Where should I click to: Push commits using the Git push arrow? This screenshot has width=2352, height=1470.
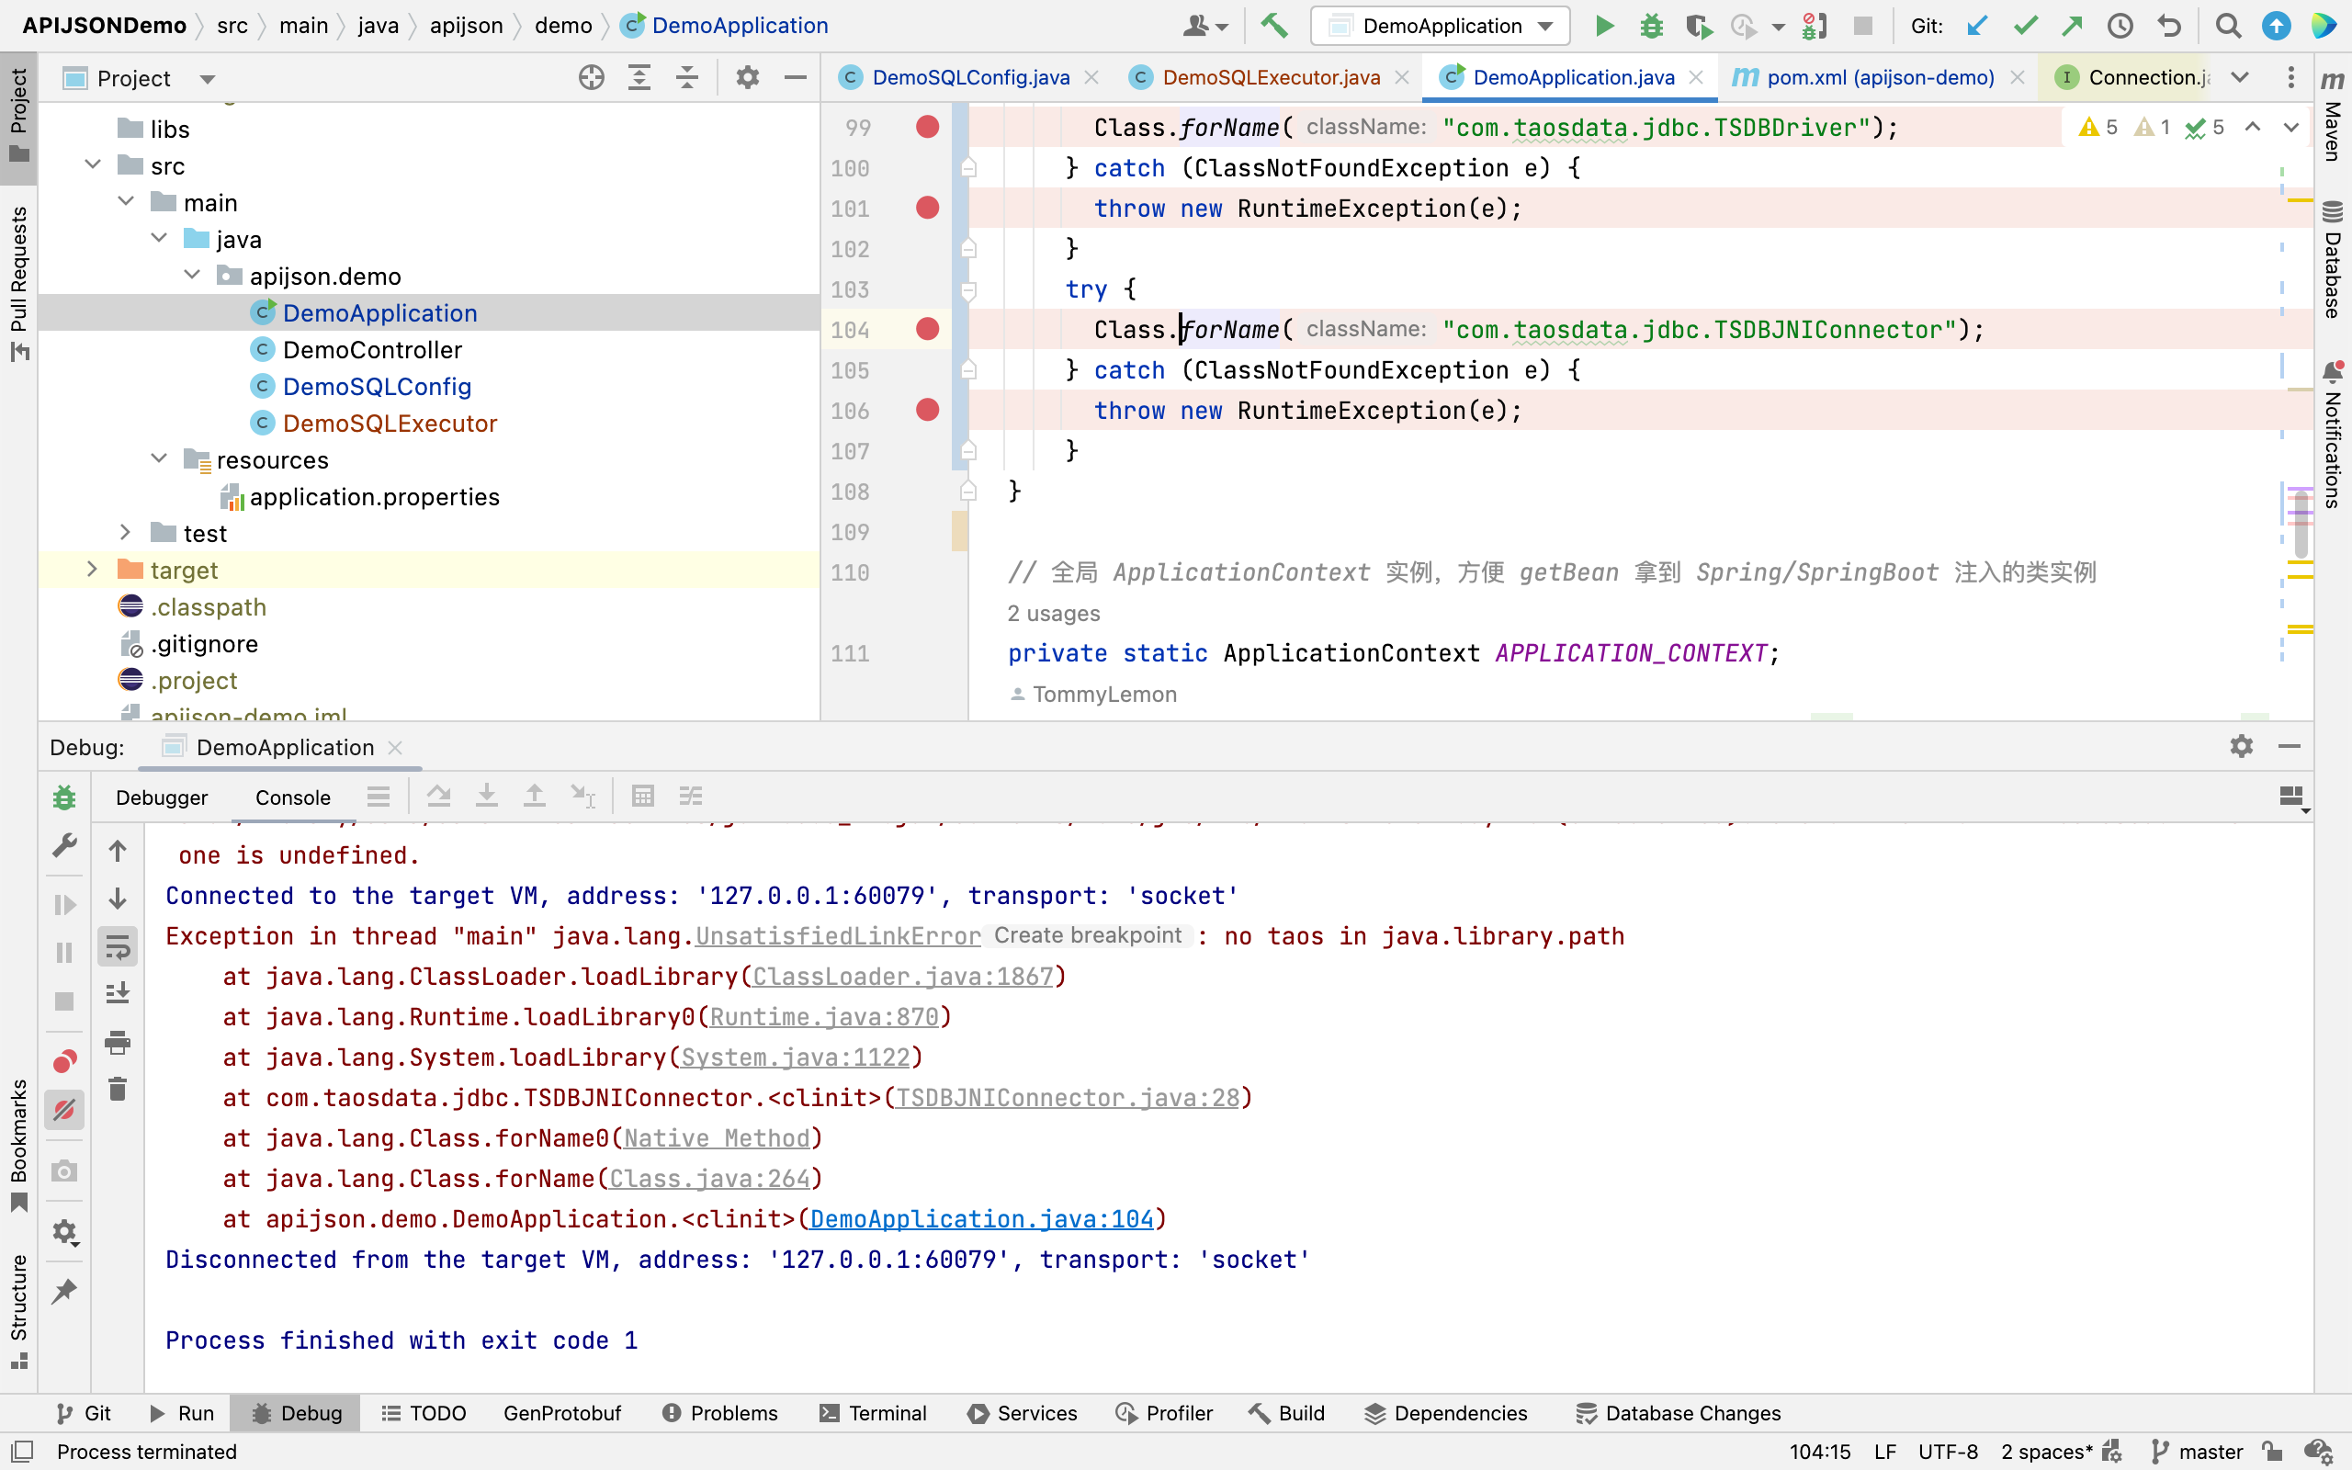(x=2073, y=27)
